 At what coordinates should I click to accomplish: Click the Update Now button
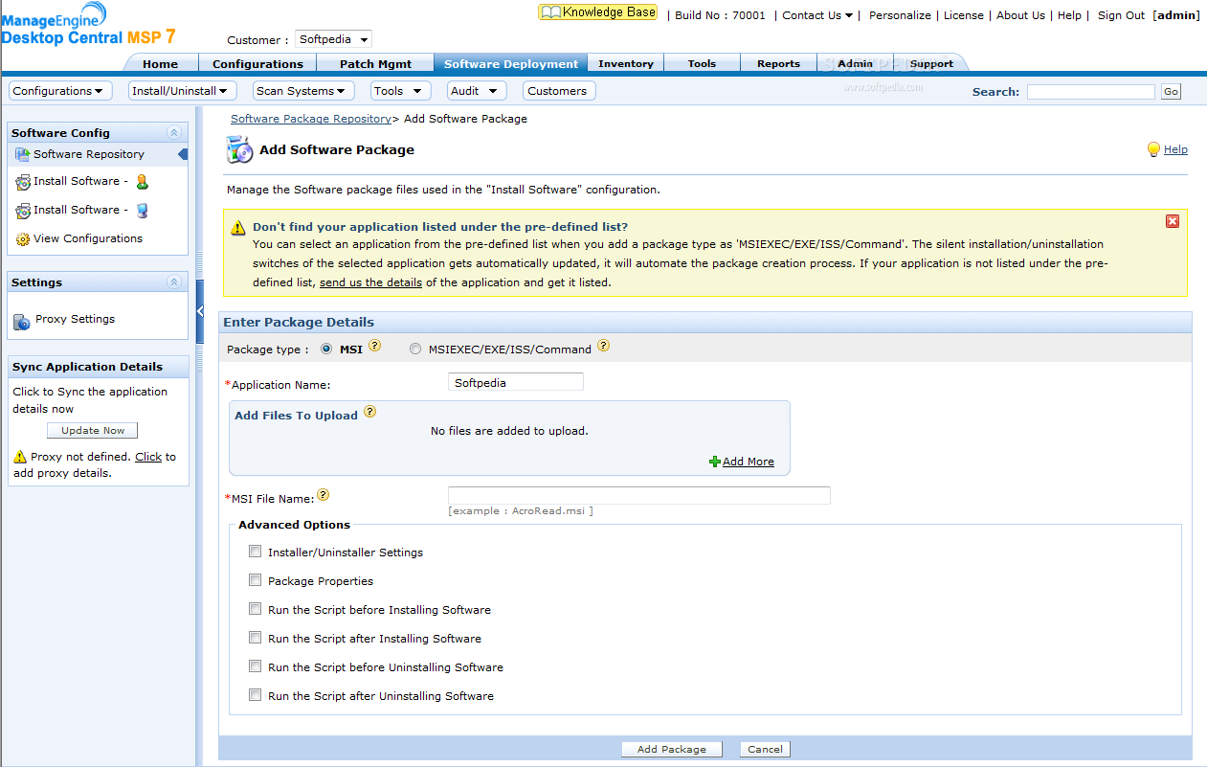tap(93, 431)
